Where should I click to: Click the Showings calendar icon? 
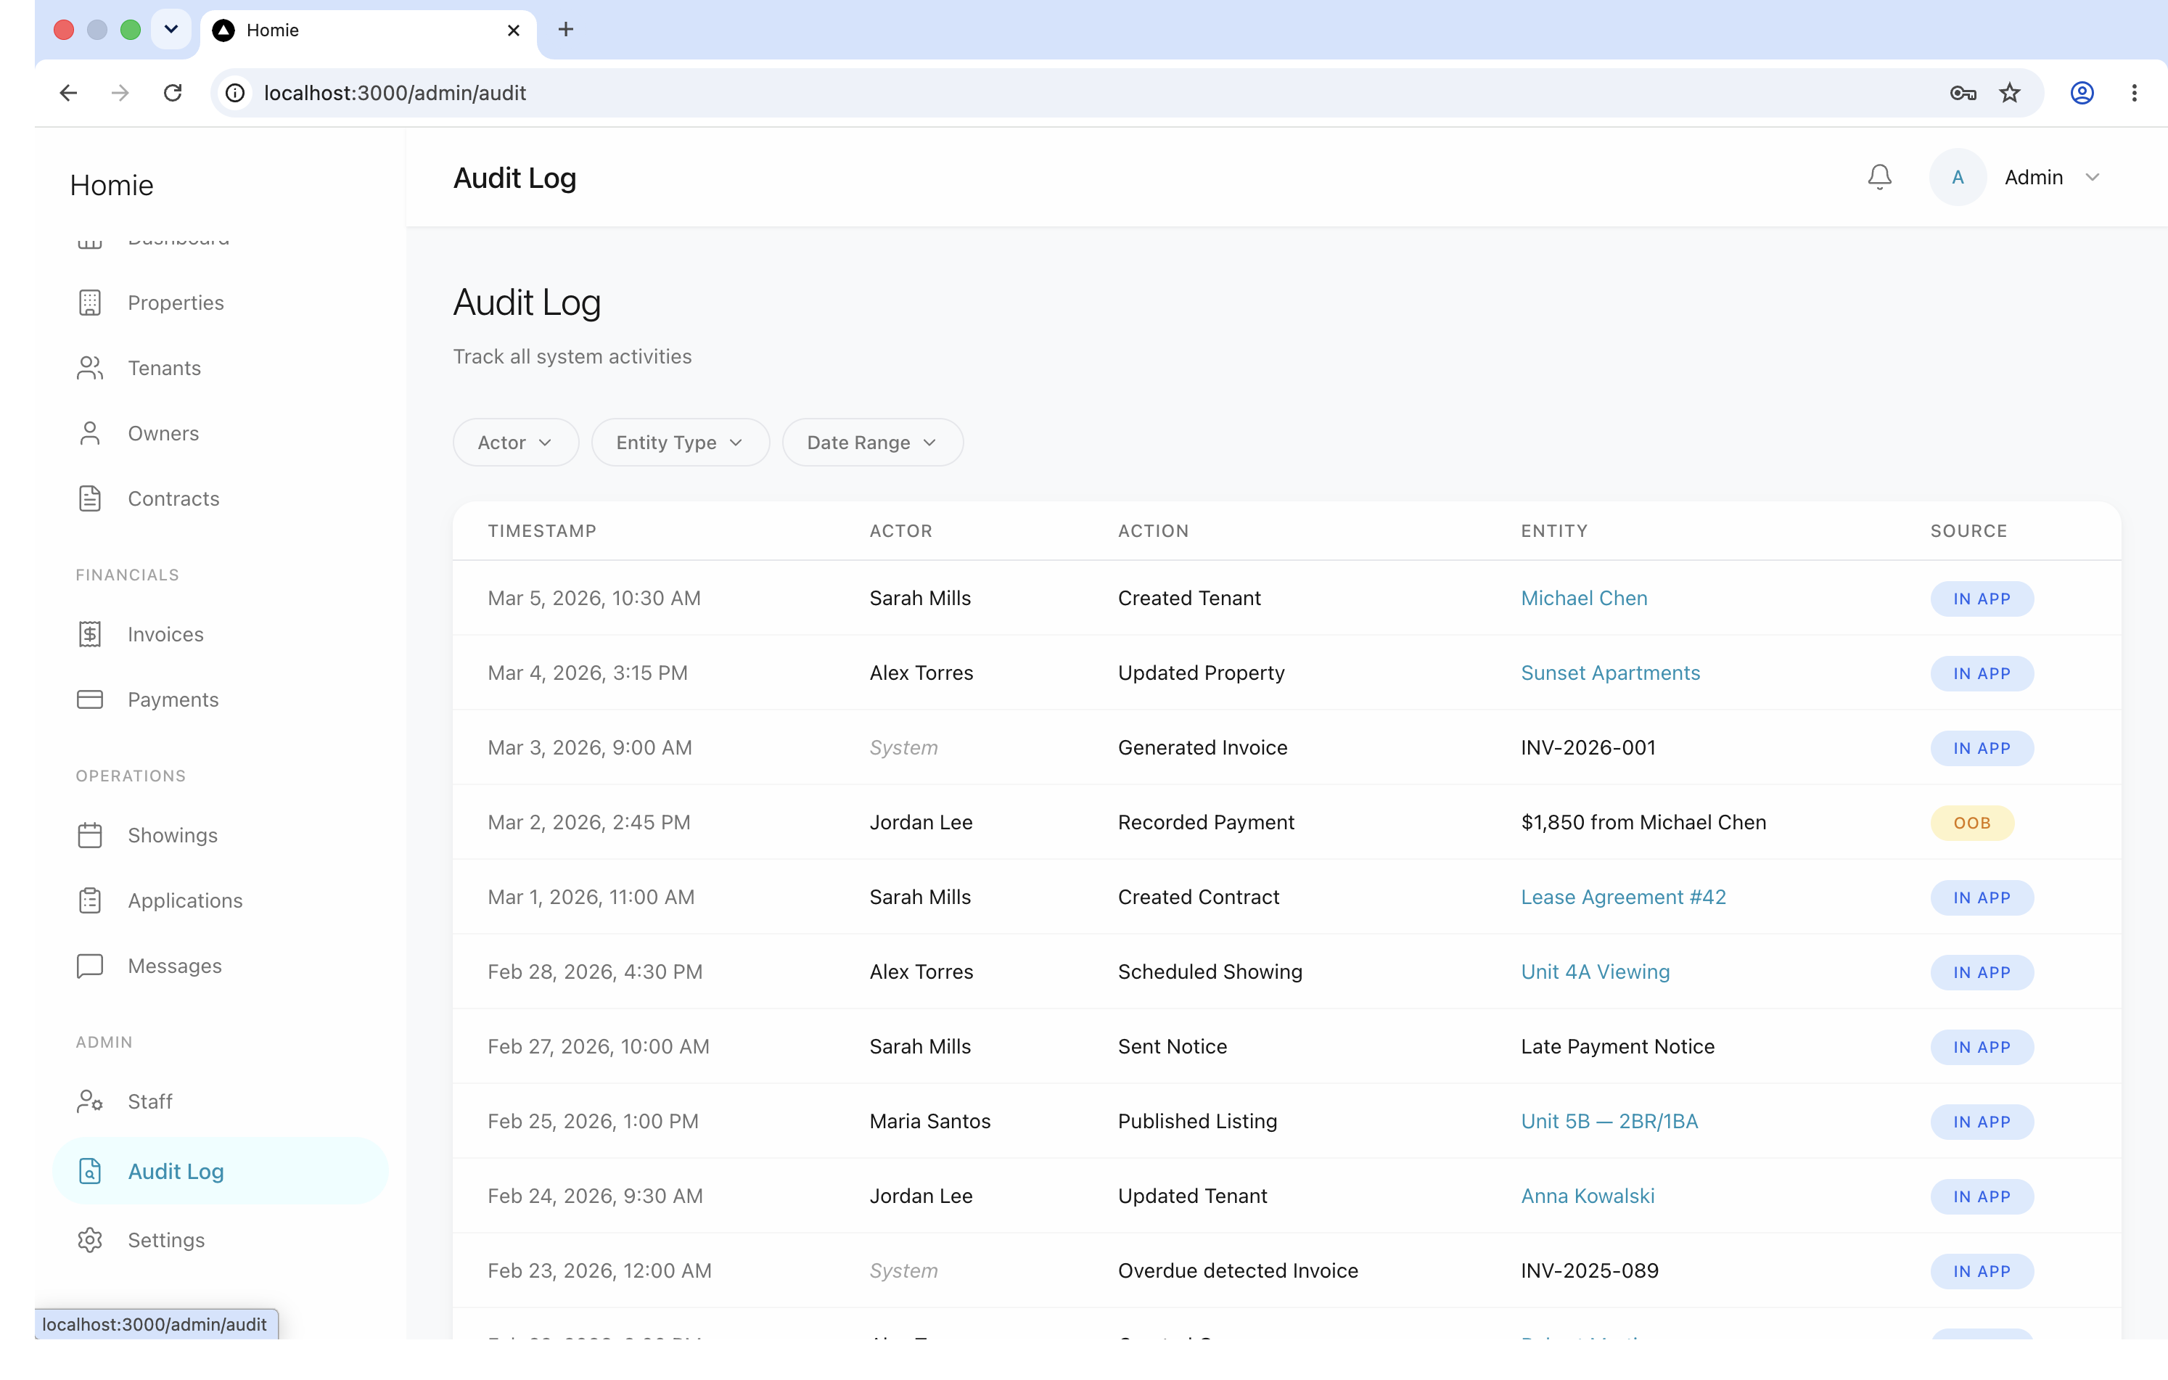click(x=90, y=835)
